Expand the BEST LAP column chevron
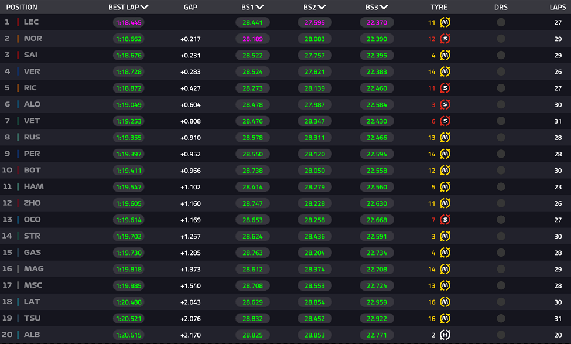This screenshot has height=344, width=571. pos(145,7)
